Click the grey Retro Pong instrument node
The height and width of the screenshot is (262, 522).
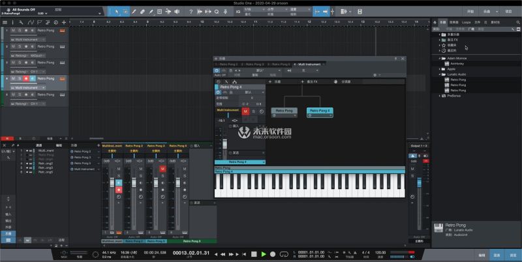pyautogui.click(x=284, y=111)
